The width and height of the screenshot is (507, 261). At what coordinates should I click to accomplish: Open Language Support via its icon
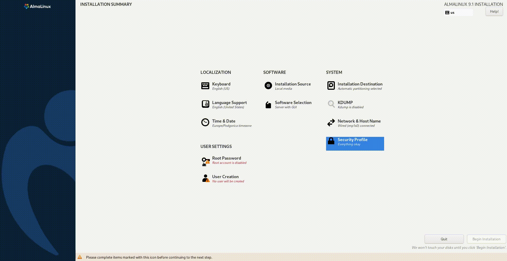(205, 104)
